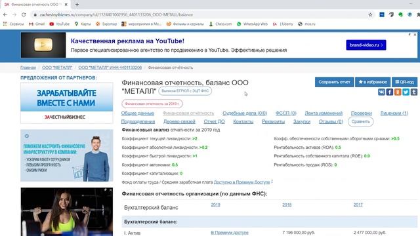Open a new browser tab

(77, 5)
